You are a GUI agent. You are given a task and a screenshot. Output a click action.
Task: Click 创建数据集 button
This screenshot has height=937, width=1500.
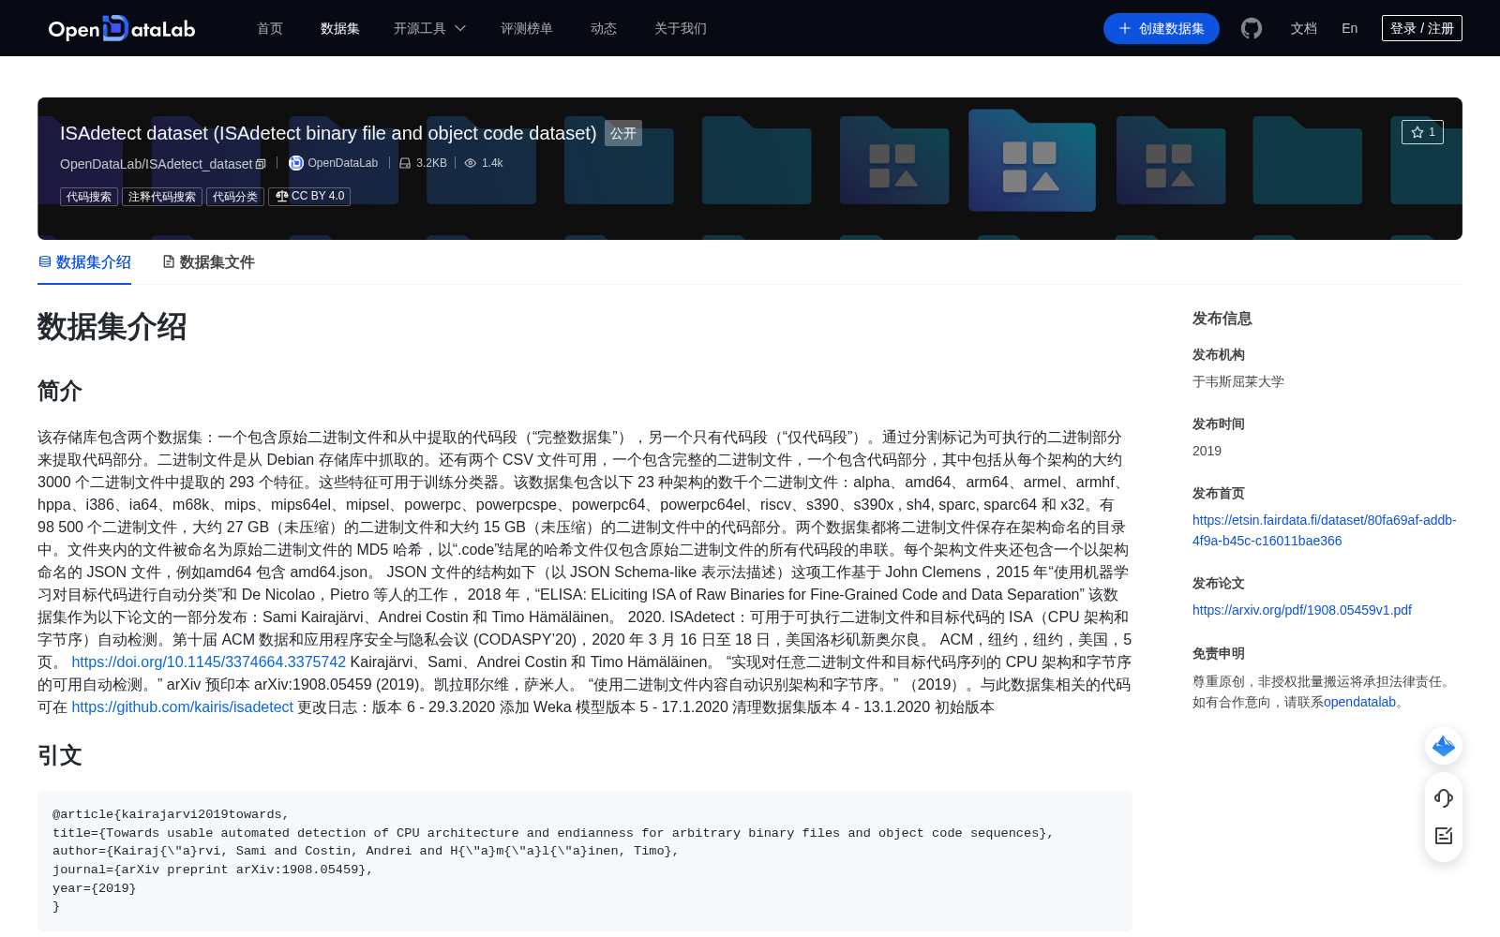pyautogui.click(x=1162, y=28)
